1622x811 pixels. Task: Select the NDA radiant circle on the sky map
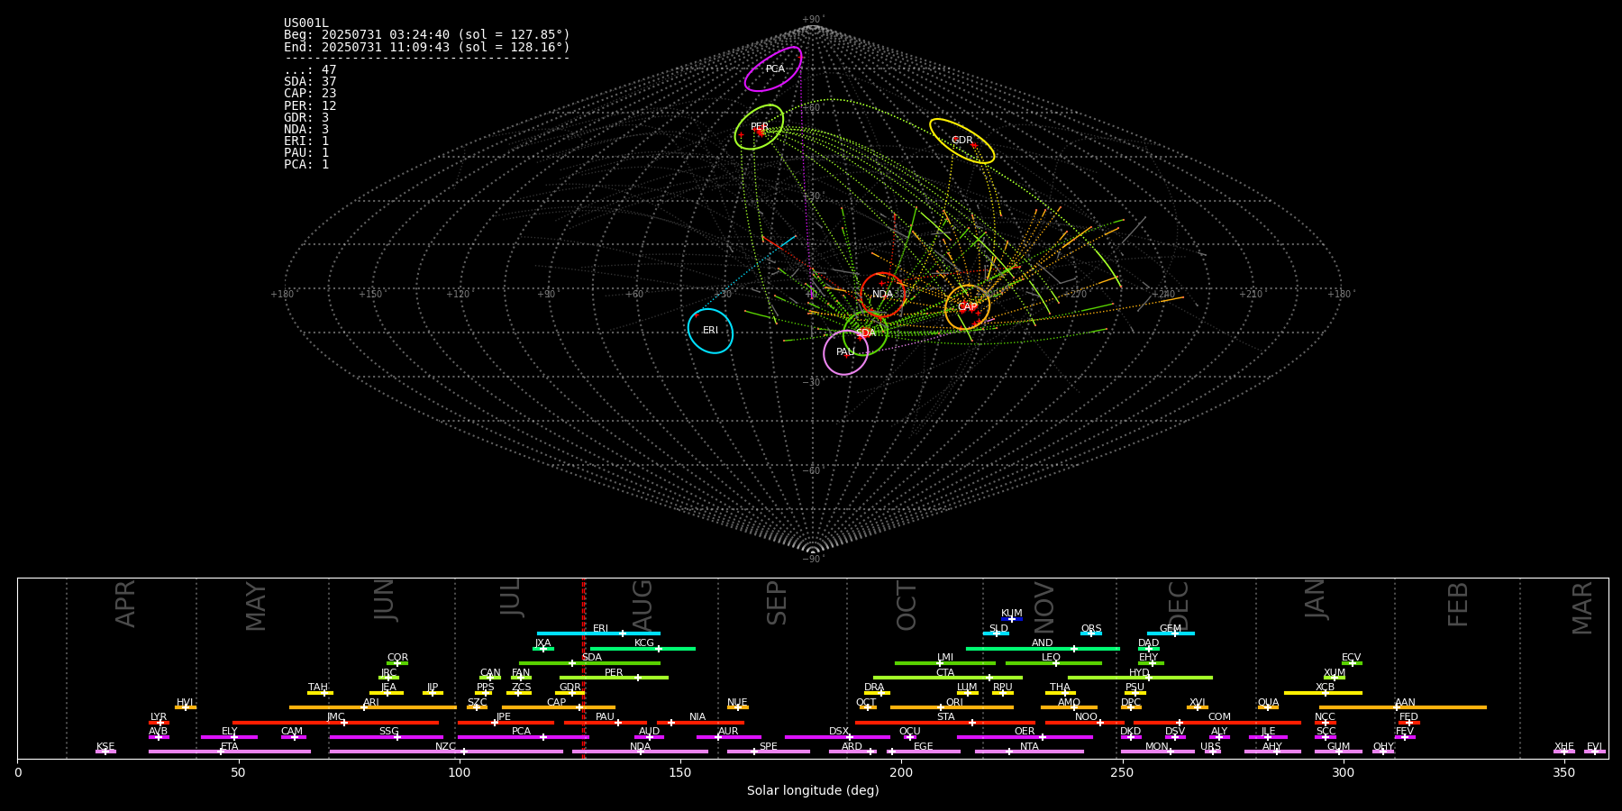(x=882, y=295)
